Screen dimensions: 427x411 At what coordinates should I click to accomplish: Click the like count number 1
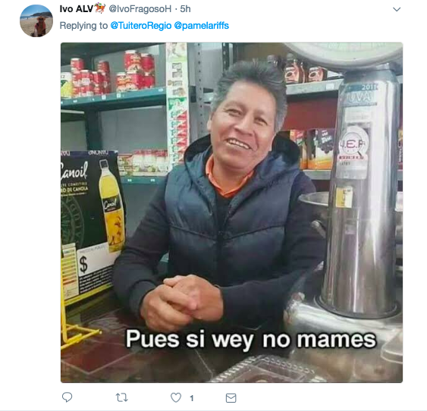click(192, 398)
